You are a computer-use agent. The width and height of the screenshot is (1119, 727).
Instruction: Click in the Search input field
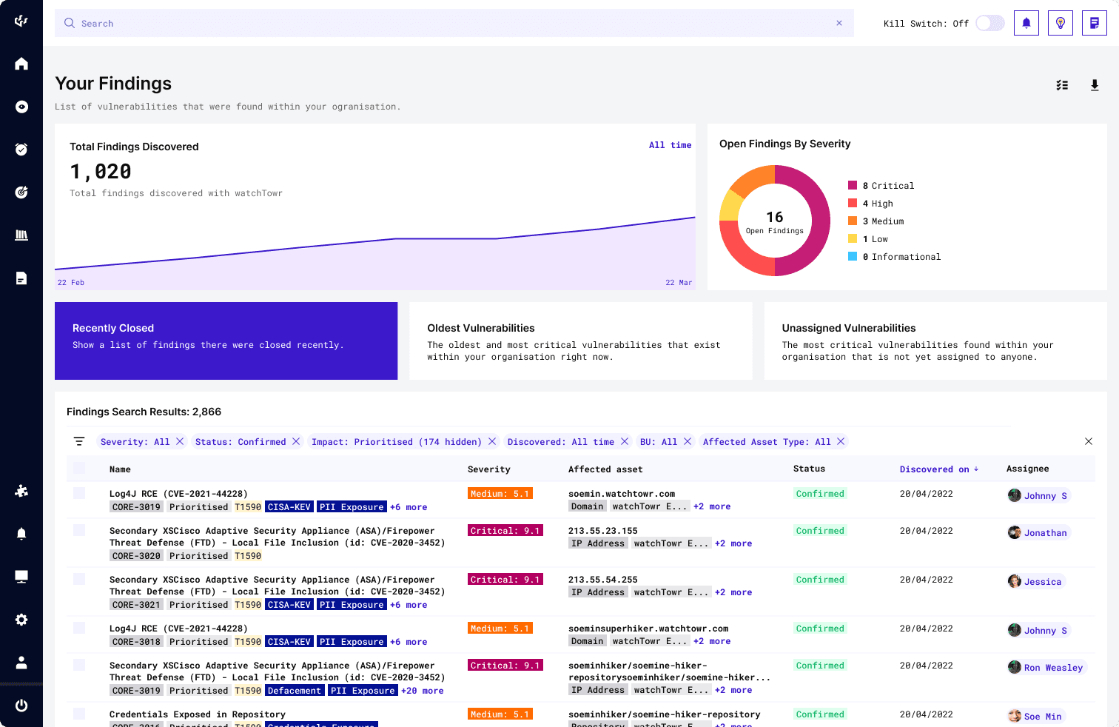(454, 23)
